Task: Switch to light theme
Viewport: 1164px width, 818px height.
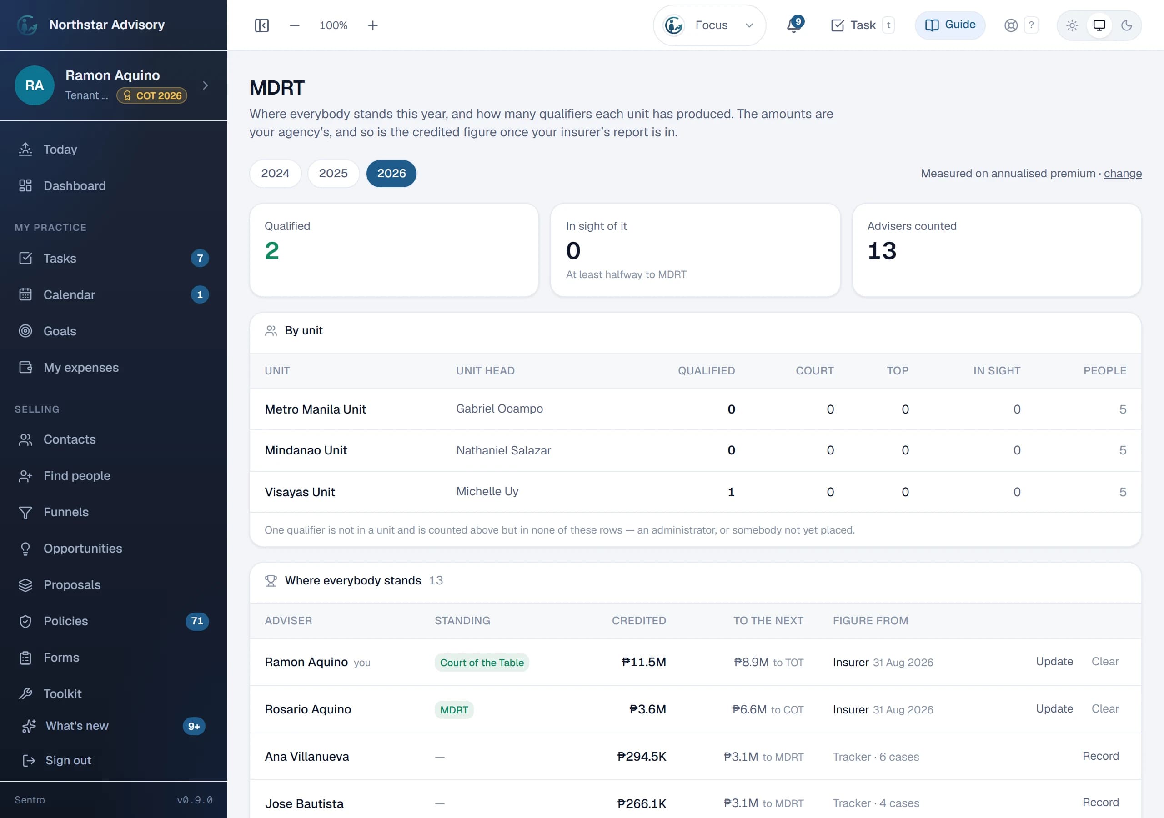Action: 1072,25
